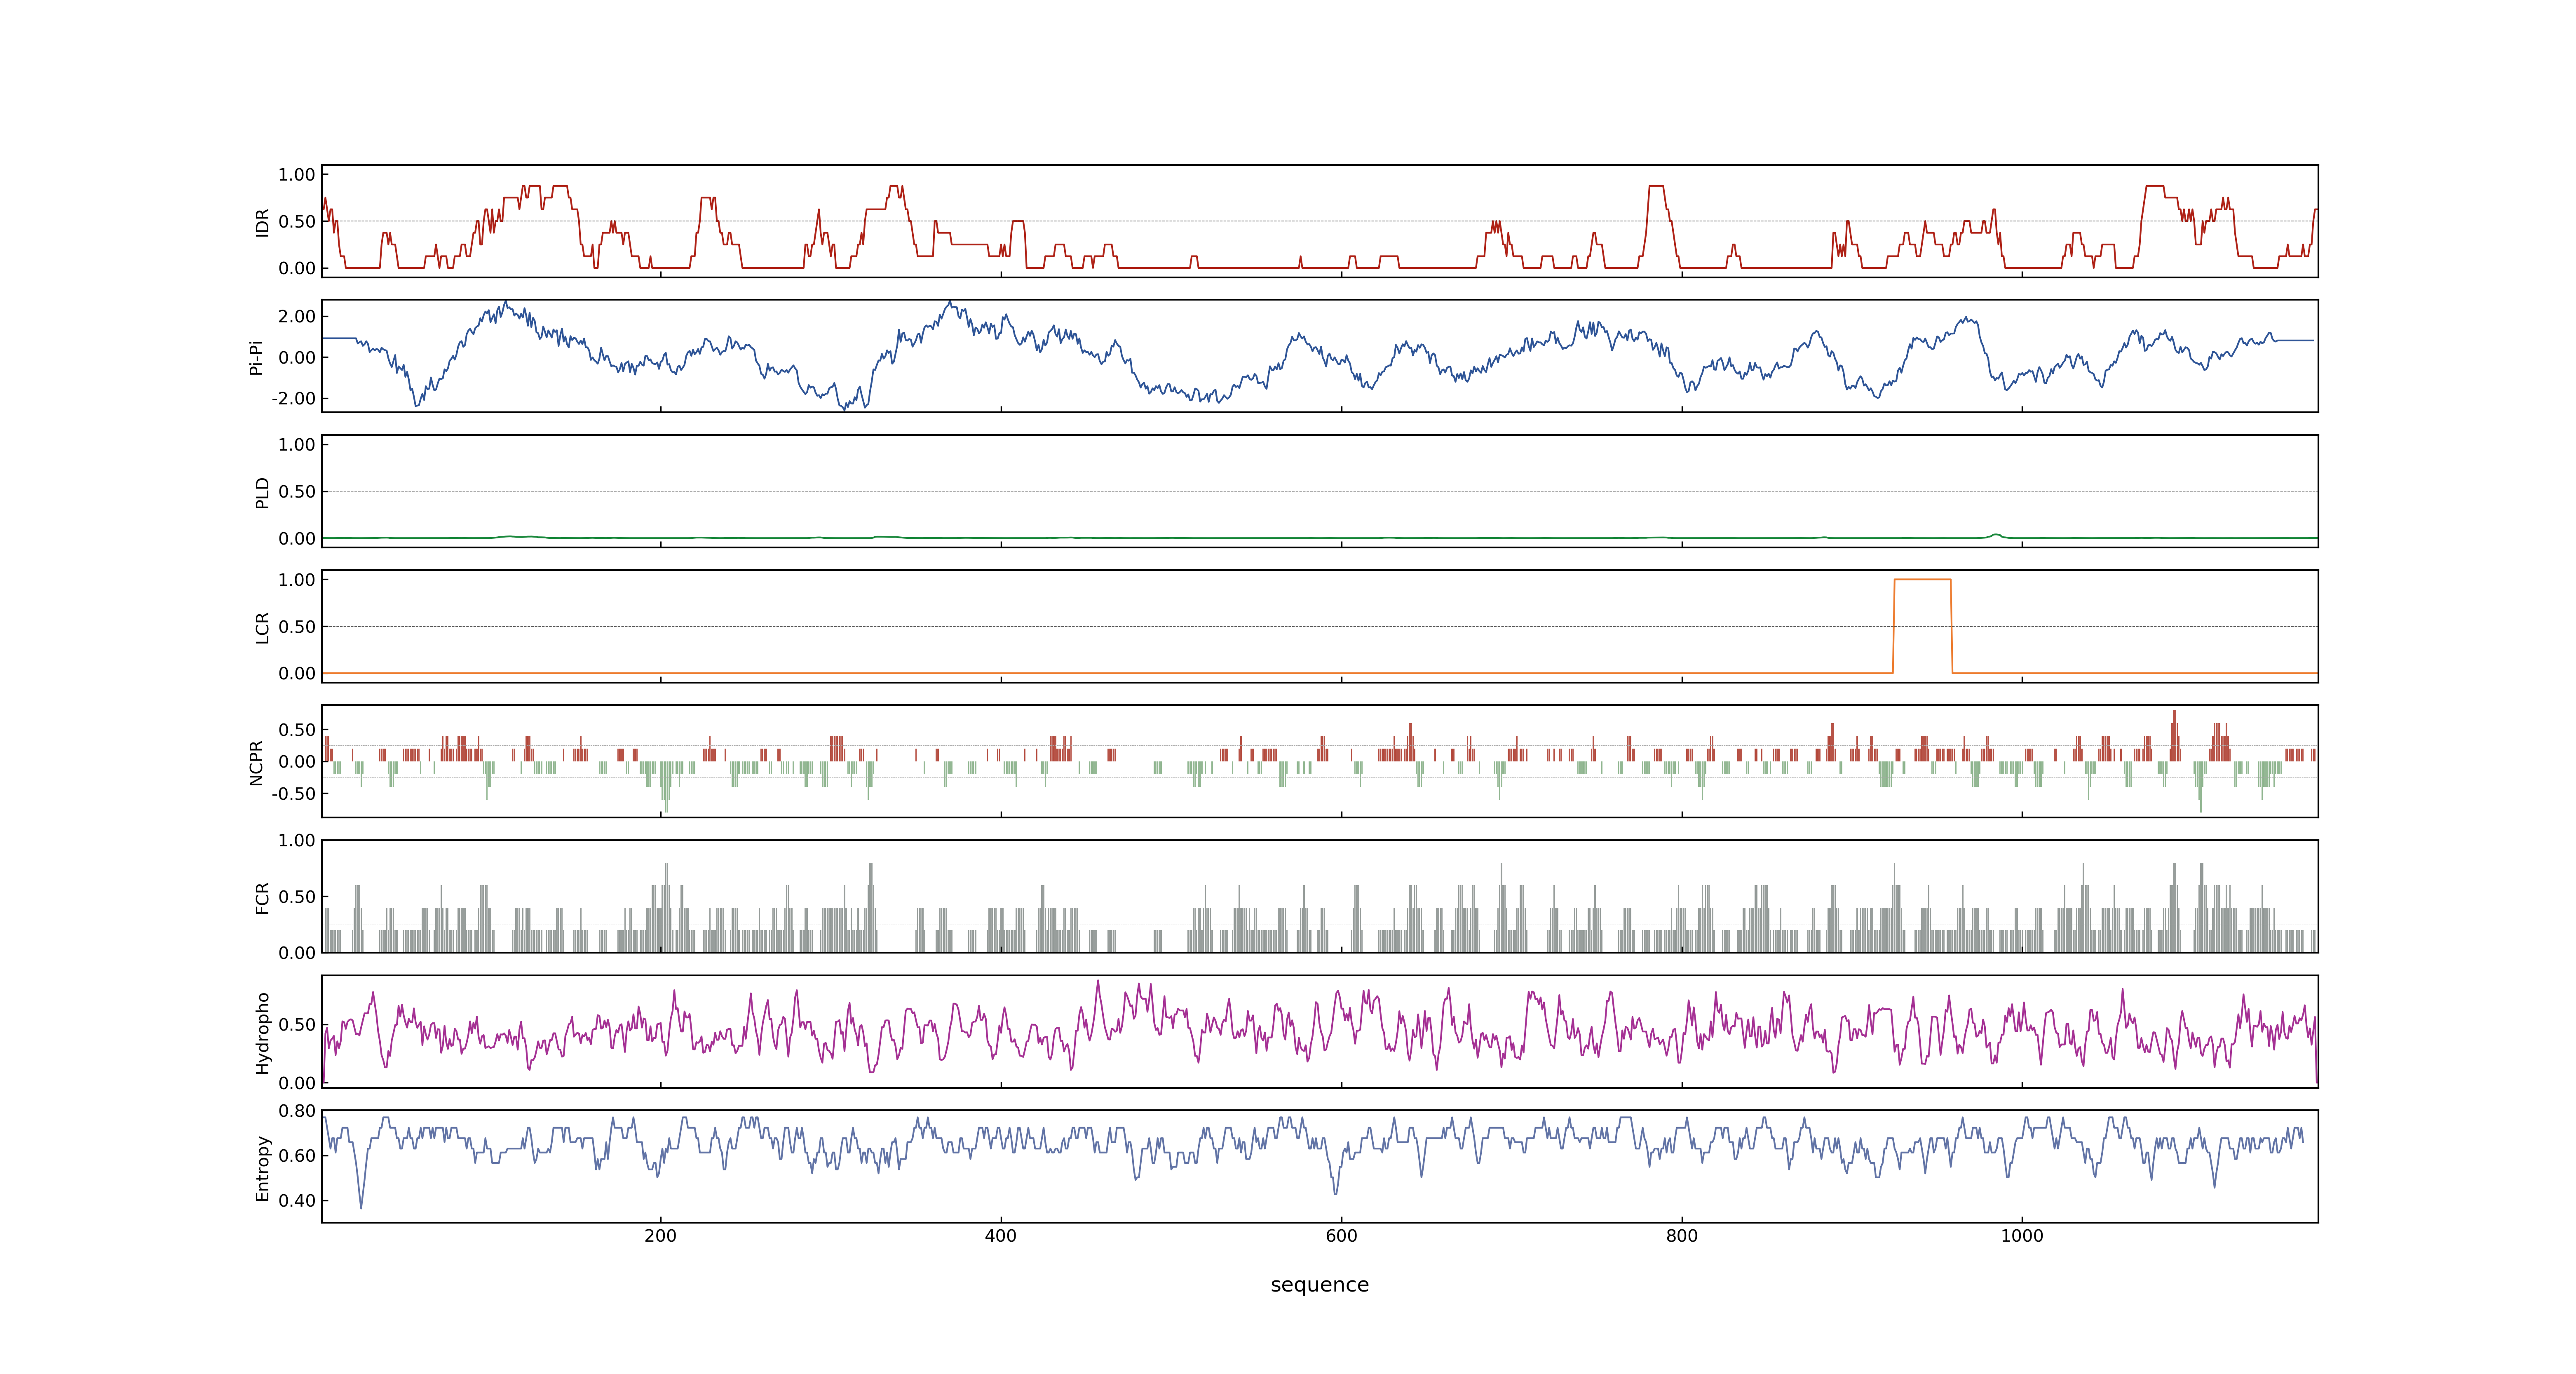Image resolution: width=2576 pixels, height=1374 pixels.
Task: Click the LCR y-axis label
Action: pos(262,628)
